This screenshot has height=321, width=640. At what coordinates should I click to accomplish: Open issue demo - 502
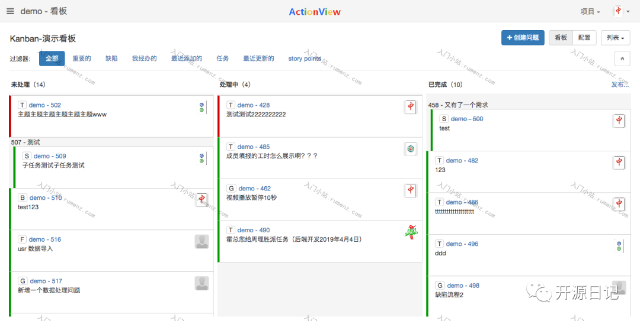(45, 105)
